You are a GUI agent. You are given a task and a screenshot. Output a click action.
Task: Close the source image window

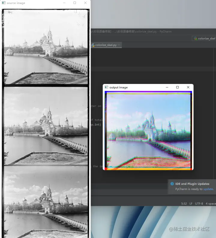(x=85, y=3)
